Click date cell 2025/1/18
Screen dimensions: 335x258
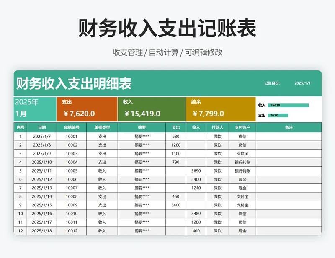click(x=42, y=231)
